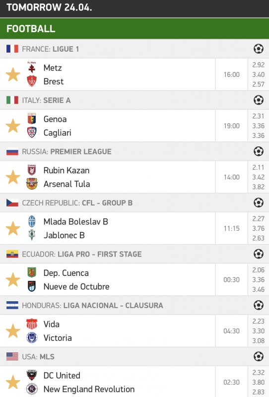
Task: Click the soccer ball icon in Serie A header
Action: pyautogui.click(x=259, y=100)
